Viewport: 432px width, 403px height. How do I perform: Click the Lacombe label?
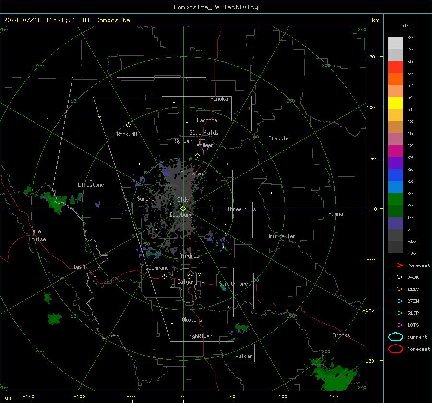click(207, 120)
